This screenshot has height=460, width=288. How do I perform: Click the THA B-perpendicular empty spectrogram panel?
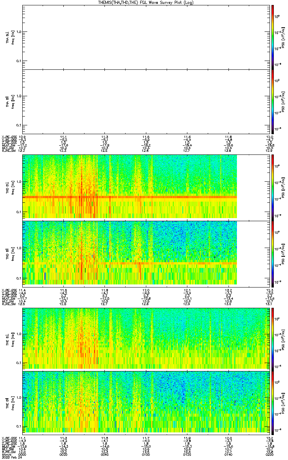pyautogui.click(x=145, y=37)
